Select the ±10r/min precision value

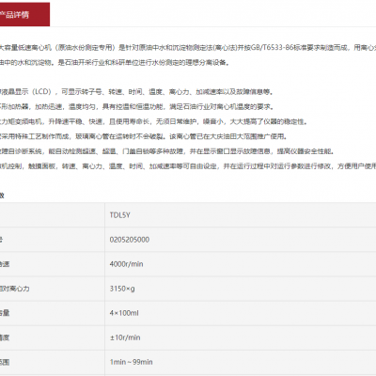click(125, 337)
